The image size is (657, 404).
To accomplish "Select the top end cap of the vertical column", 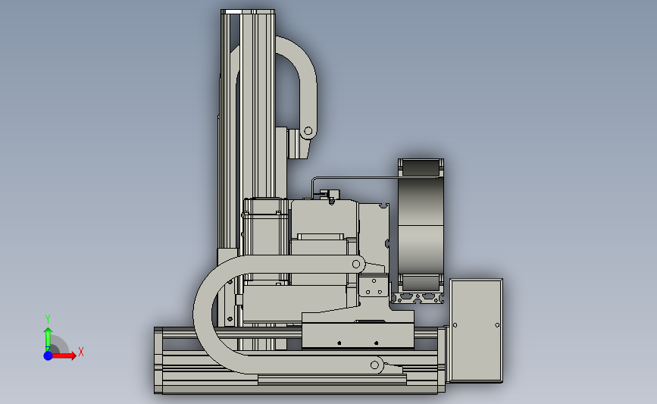I will tap(248, 11).
